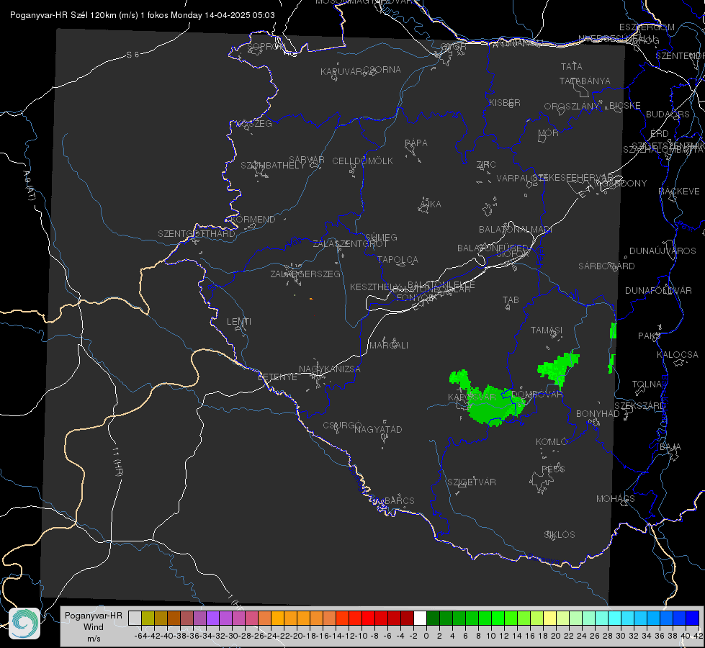The image size is (705, 648).
Task: Click the DUNAFÖLDVÁR label
Action: pyautogui.click(x=658, y=290)
